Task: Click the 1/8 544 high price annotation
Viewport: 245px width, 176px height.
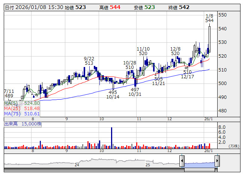Action: pyautogui.click(x=209, y=18)
